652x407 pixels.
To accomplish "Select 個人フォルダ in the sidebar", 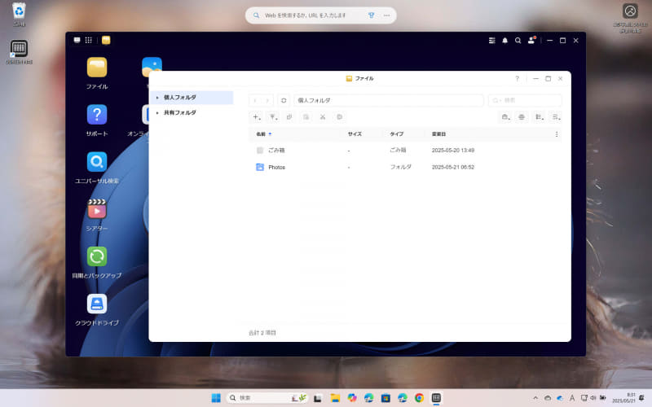I will (x=192, y=98).
